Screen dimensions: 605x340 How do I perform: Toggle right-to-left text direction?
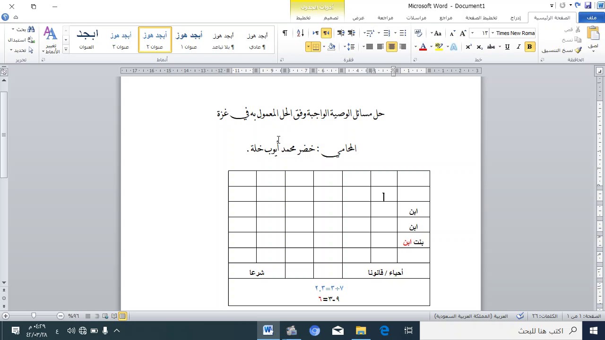[x=326, y=33]
